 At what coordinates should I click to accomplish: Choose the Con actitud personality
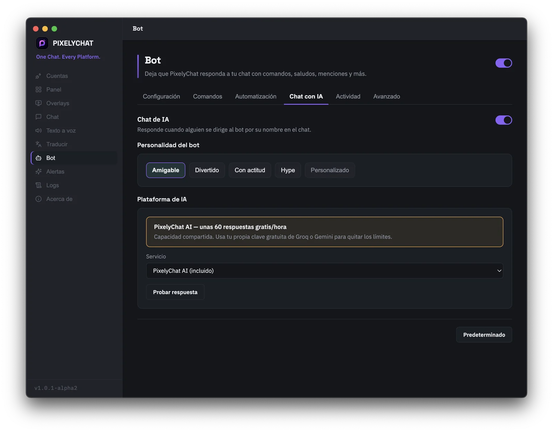coord(250,170)
